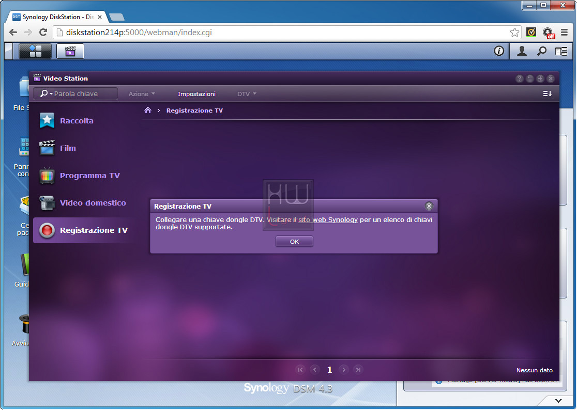Open the DSM main menu button
The image size is (577, 410).
[35, 51]
